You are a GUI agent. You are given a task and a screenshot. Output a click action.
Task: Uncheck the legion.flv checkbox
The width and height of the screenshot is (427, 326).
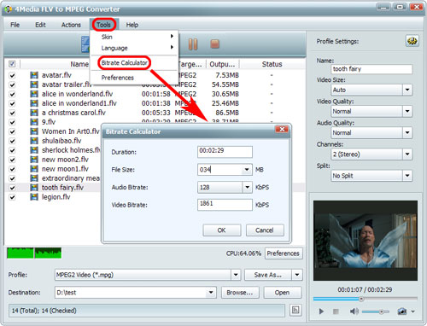12,197
